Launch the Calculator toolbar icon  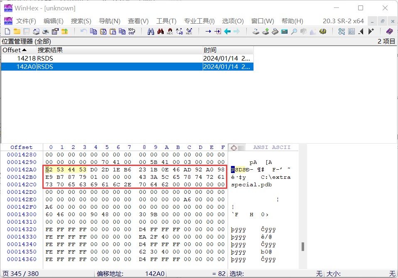pos(285,32)
